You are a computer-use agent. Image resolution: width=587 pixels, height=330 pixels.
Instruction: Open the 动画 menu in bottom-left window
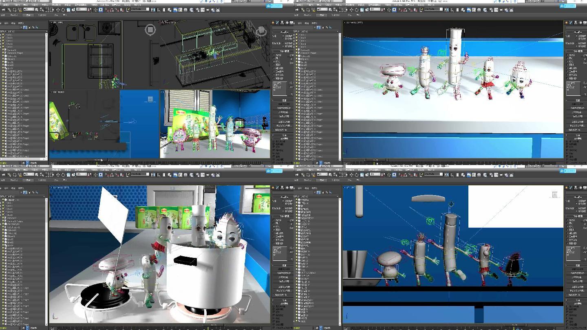point(68,170)
